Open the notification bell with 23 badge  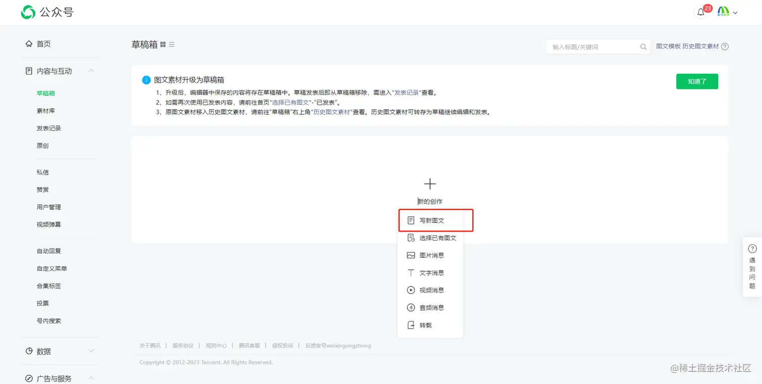pyautogui.click(x=701, y=12)
